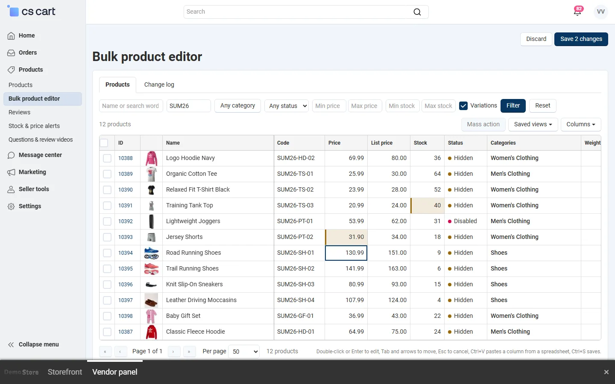Viewport: 615px width, 384px height.
Task: Click the Mass action button
Action: coord(483,125)
